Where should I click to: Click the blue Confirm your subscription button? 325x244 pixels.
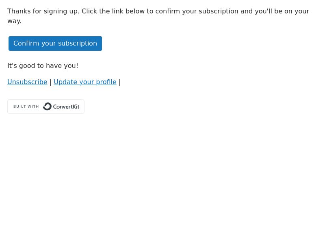55,44
